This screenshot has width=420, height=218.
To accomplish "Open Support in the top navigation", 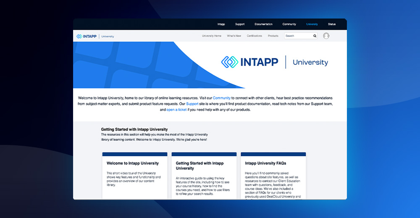I will (x=240, y=24).
